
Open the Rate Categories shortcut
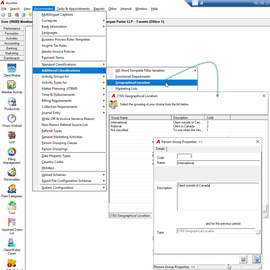(12, 191)
